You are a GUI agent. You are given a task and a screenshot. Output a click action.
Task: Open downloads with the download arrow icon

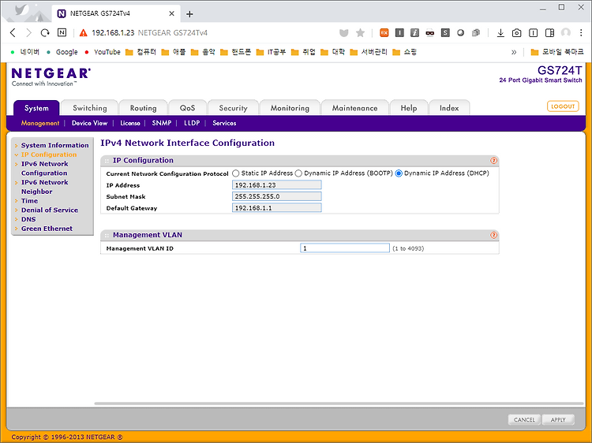pyautogui.click(x=500, y=33)
